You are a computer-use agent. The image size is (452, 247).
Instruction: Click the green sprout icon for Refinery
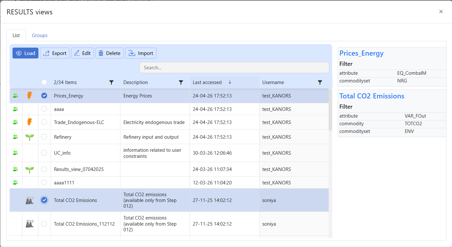pyautogui.click(x=29, y=137)
